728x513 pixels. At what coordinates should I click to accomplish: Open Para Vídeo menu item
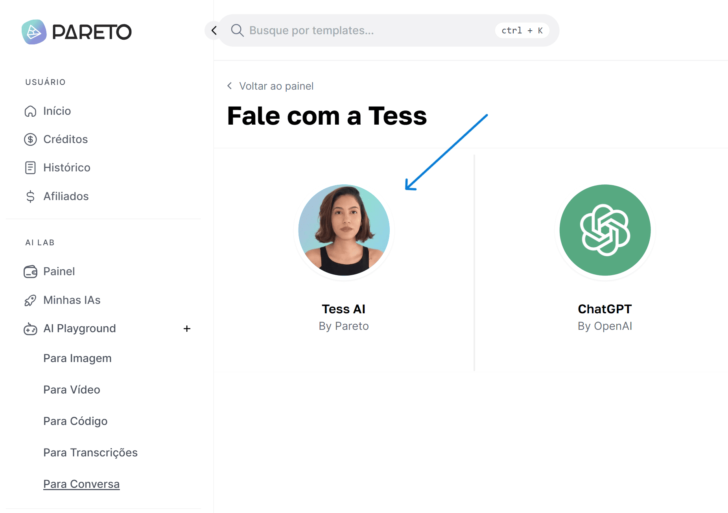[72, 390]
